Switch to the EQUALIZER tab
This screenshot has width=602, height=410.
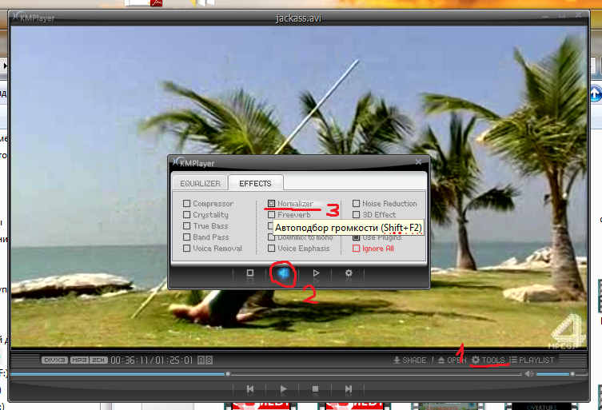click(x=200, y=184)
